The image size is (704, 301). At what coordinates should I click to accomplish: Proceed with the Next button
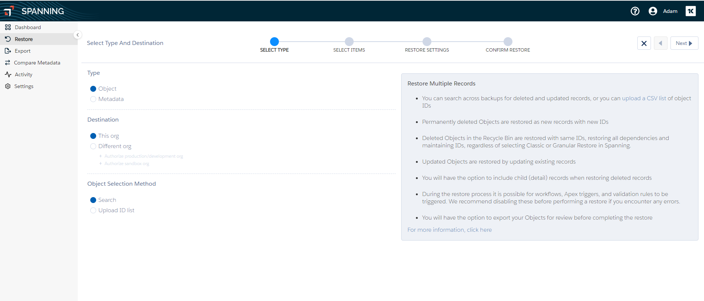coord(684,43)
